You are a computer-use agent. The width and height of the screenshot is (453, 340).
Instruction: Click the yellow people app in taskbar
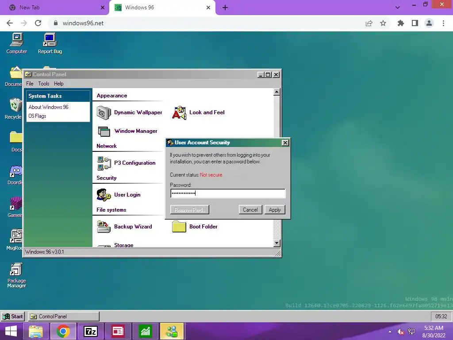[172, 331]
